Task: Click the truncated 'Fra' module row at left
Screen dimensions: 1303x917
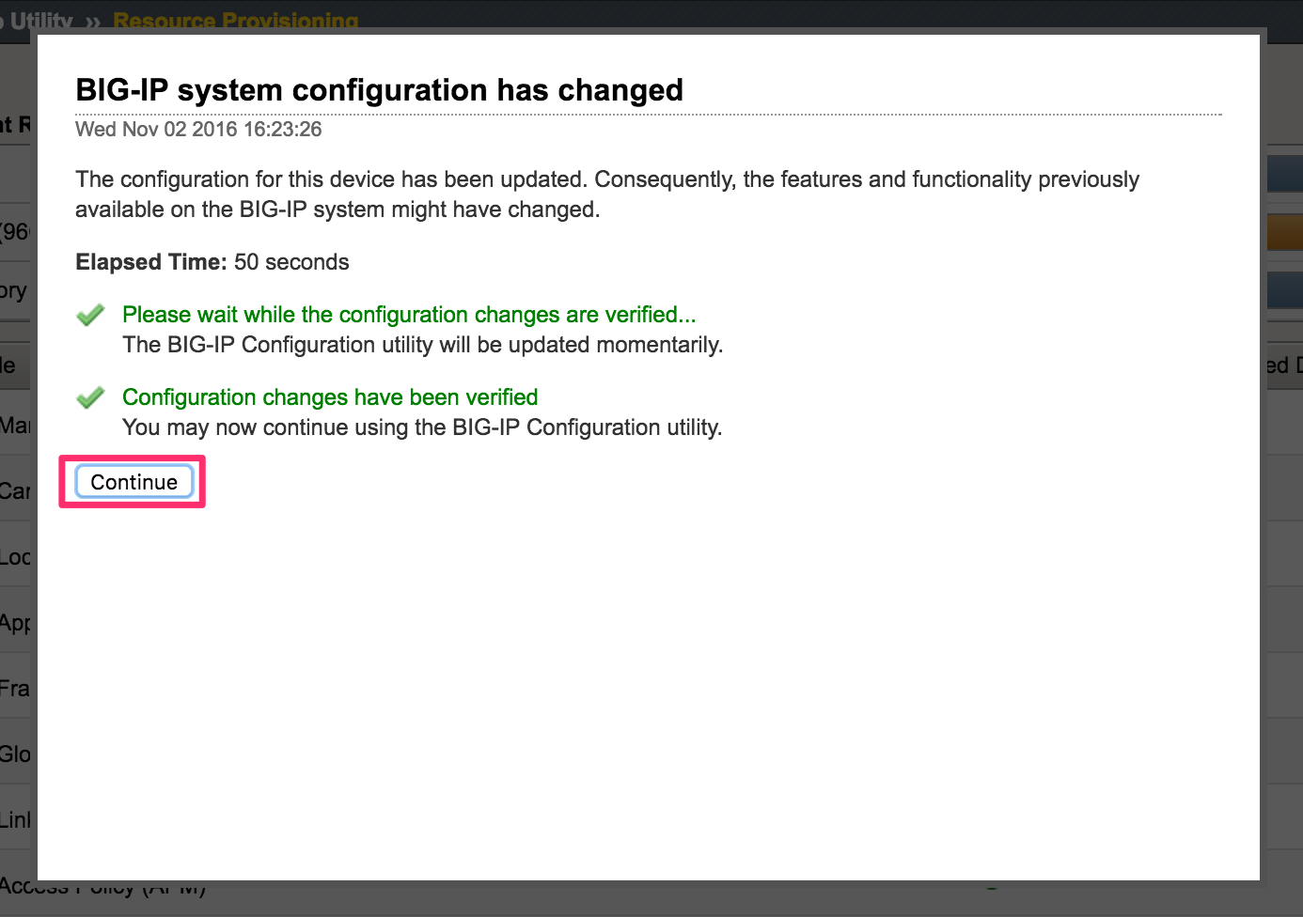Action: point(16,689)
